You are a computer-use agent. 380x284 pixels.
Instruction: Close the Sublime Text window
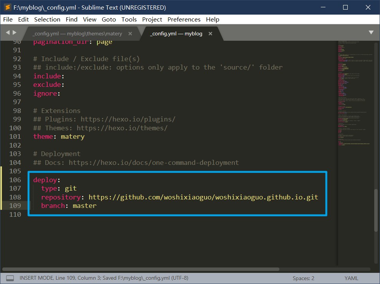[x=368, y=7]
